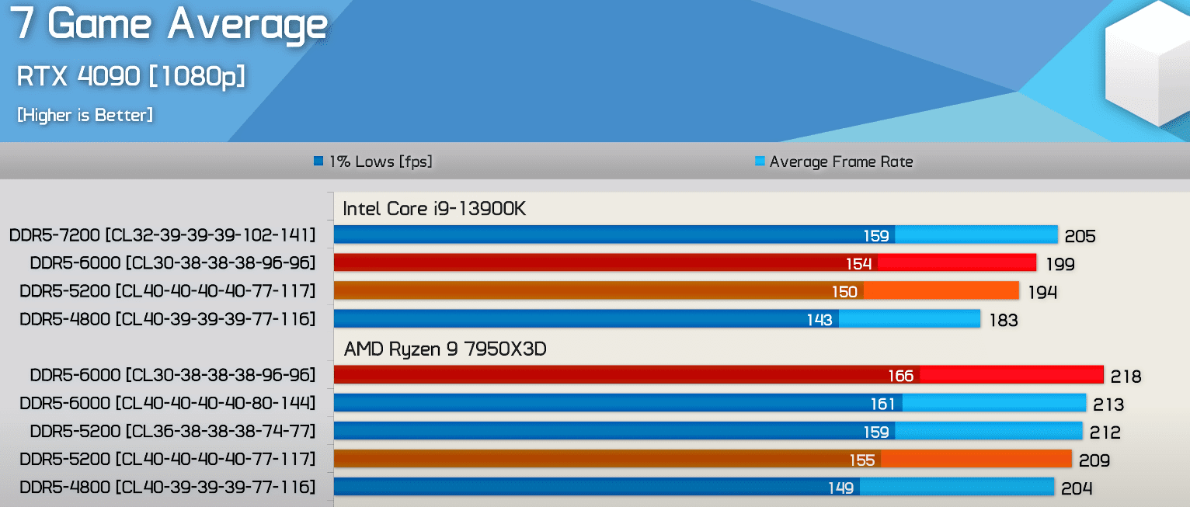Click the 209 average value
The width and height of the screenshot is (1190, 507).
1094,460
